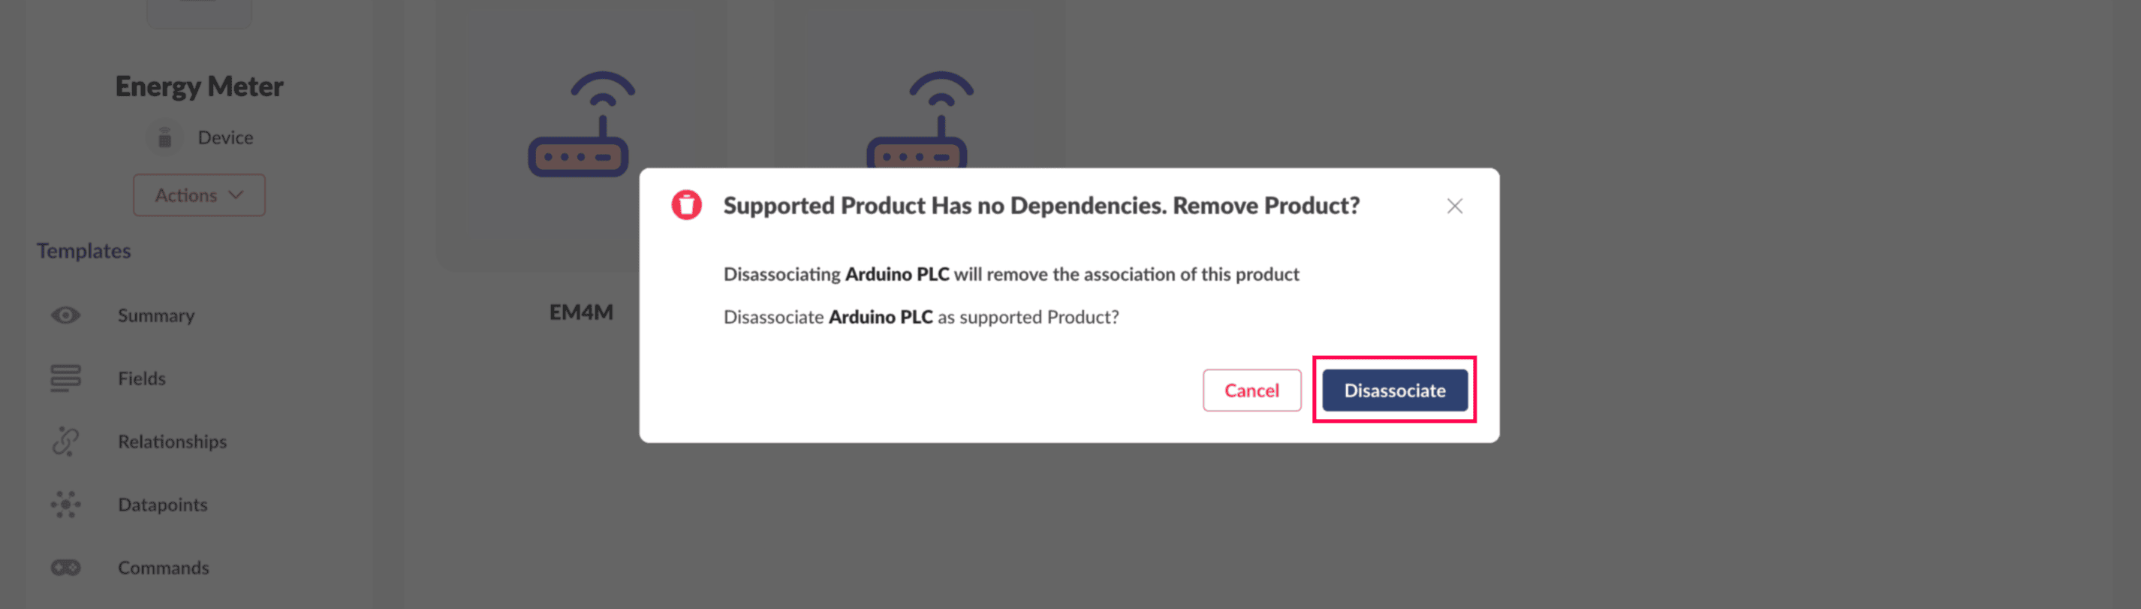2141x609 pixels.
Task: Click the Datapoints dots icon
Action: point(65,505)
